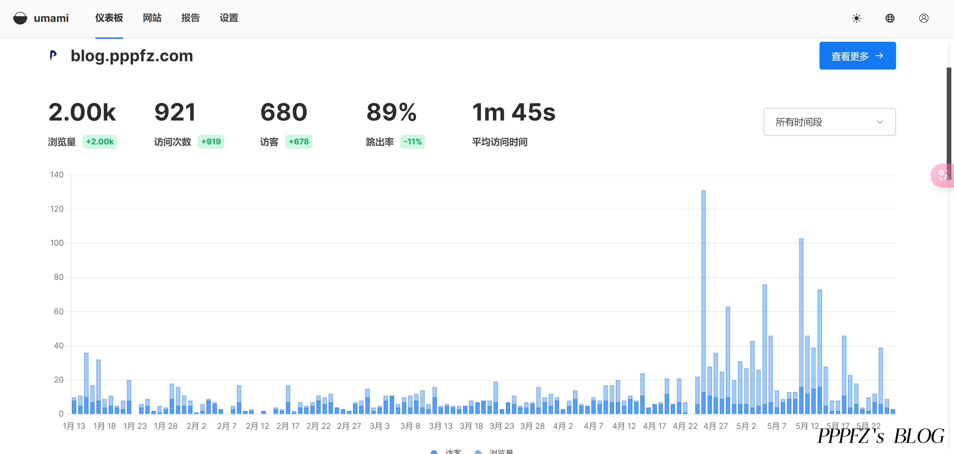Click the 平均访问时间 label
954x454 pixels.
(x=500, y=142)
